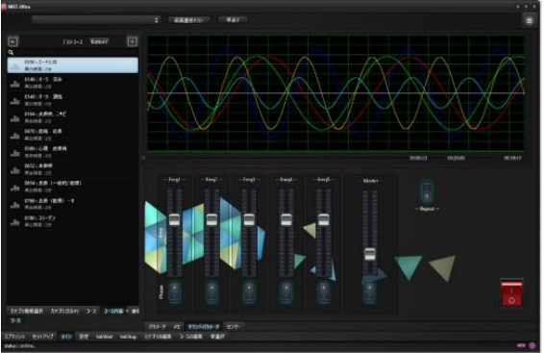The image size is (544, 353).
Task: Click the second button in the top toolbar
Action: pos(233,20)
